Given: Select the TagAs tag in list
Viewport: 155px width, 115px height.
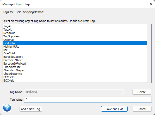Looking at the screenshot, I should pos(75,26).
